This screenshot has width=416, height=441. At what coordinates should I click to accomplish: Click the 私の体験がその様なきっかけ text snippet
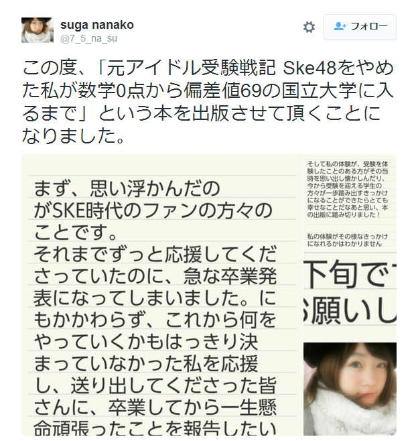(348, 236)
